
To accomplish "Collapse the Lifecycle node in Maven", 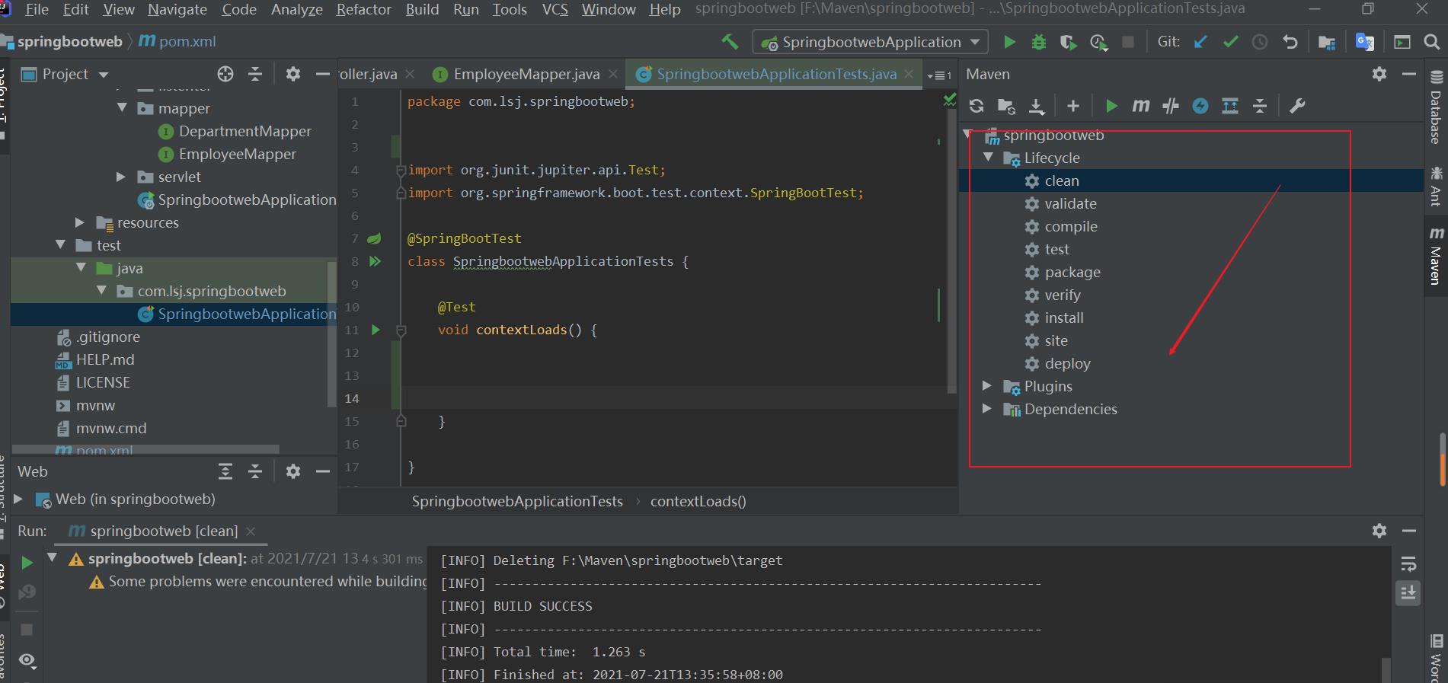I will (988, 158).
